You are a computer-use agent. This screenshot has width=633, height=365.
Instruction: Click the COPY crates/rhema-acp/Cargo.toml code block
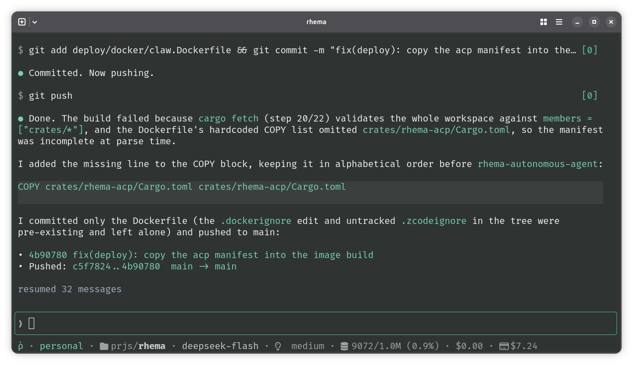[x=311, y=192]
